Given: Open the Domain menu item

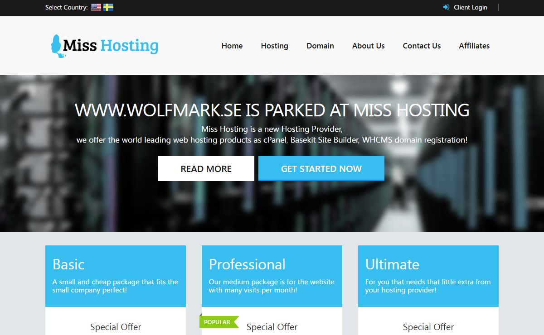Looking at the screenshot, I should pyautogui.click(x=320, y=46).
